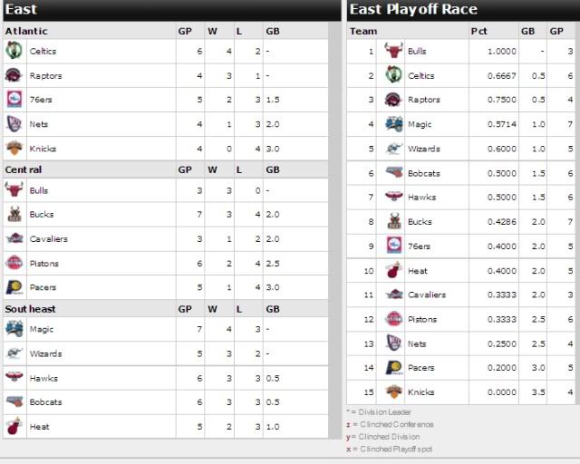Image resolution: width=580 pixels, height=464 pixels.
Task: Click the L column header in Central table
Action: click(239, 169)
